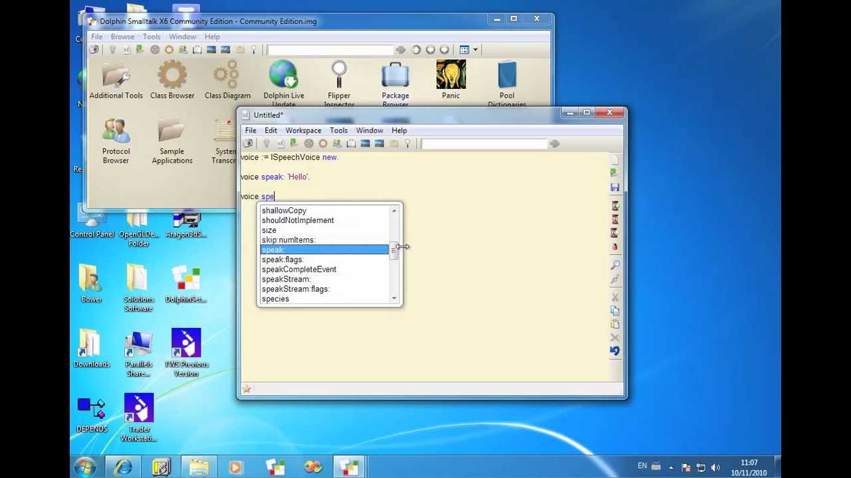Click search field in Dolphin main toolbar
Screen dimensions: 851x478
[330, 50]
